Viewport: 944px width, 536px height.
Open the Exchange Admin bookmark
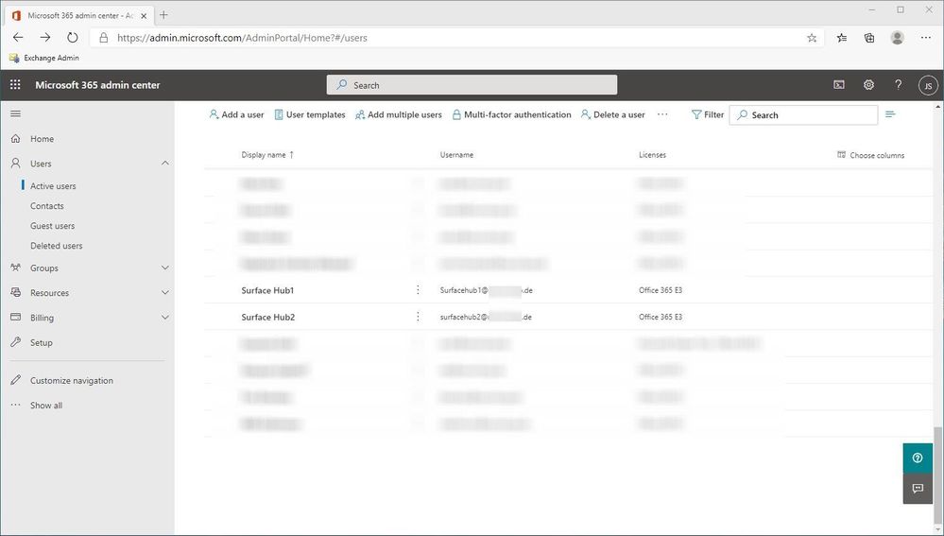coord(44,58)
